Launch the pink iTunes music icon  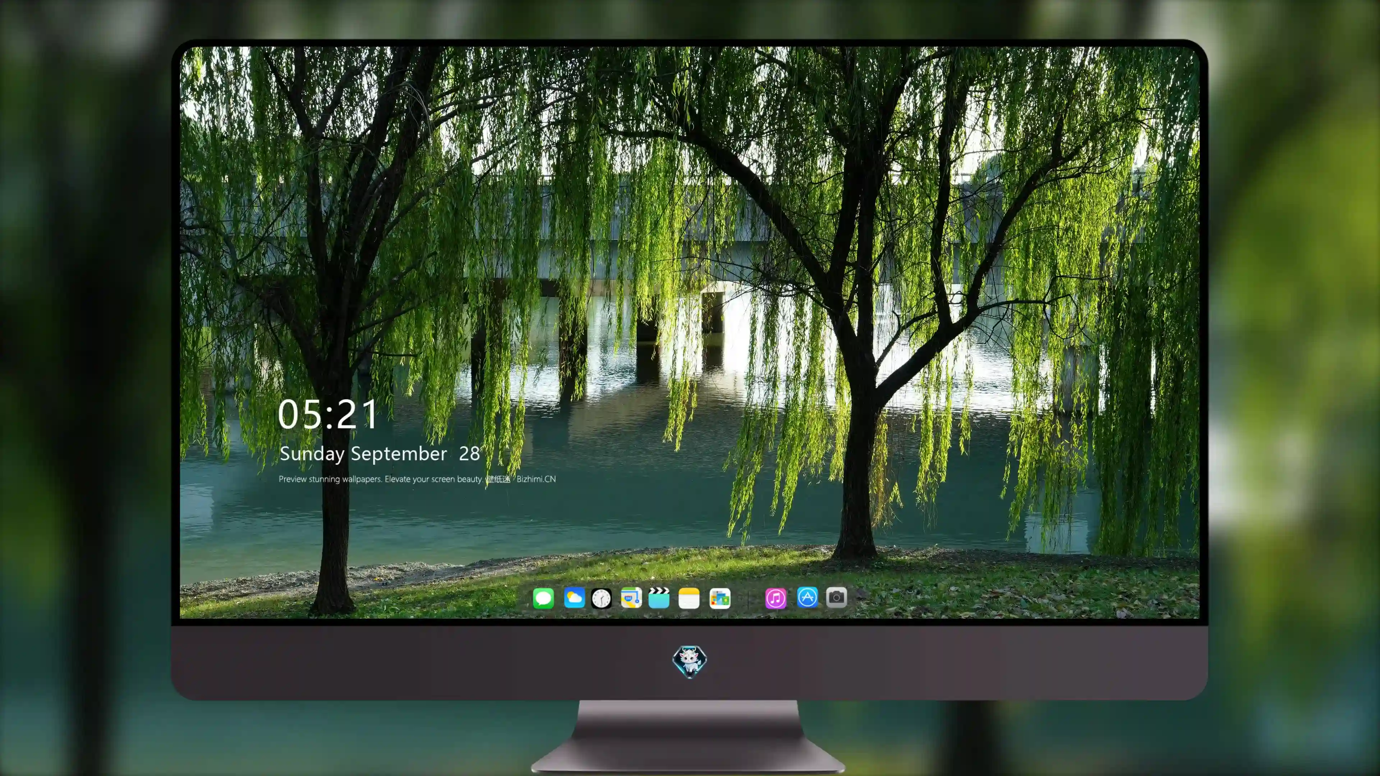pos(776,598)
